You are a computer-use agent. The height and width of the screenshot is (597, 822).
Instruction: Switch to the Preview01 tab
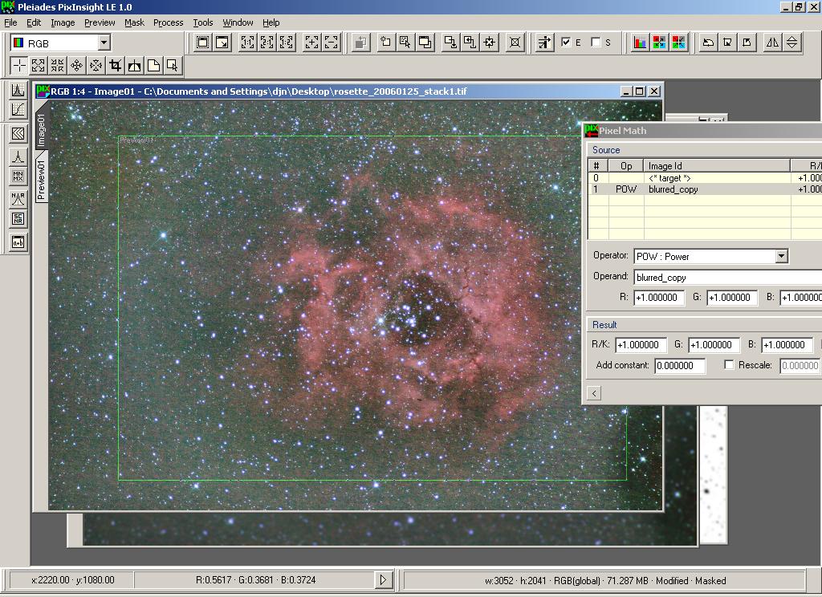(41, 179)
